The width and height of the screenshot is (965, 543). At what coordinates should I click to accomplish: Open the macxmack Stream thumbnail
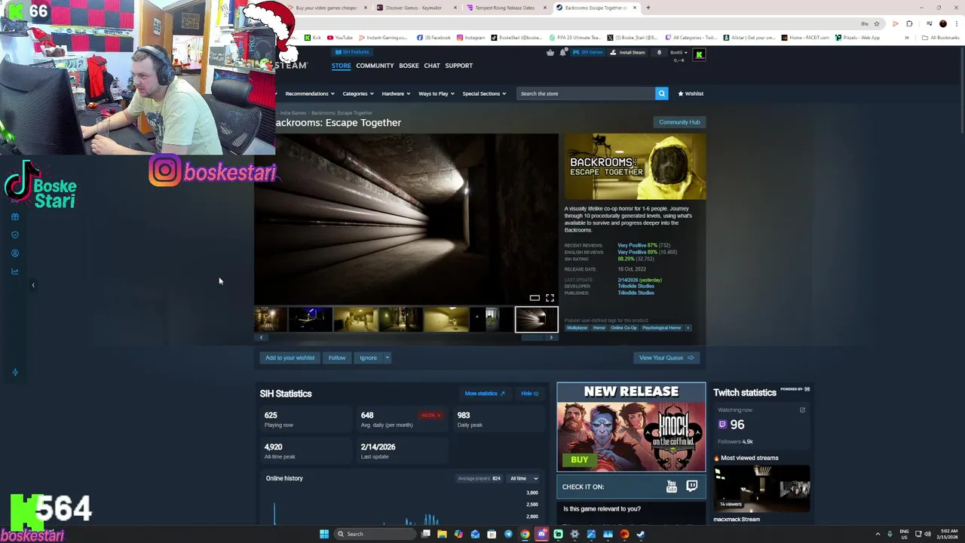pyautogui.click(x=761, y=489)
